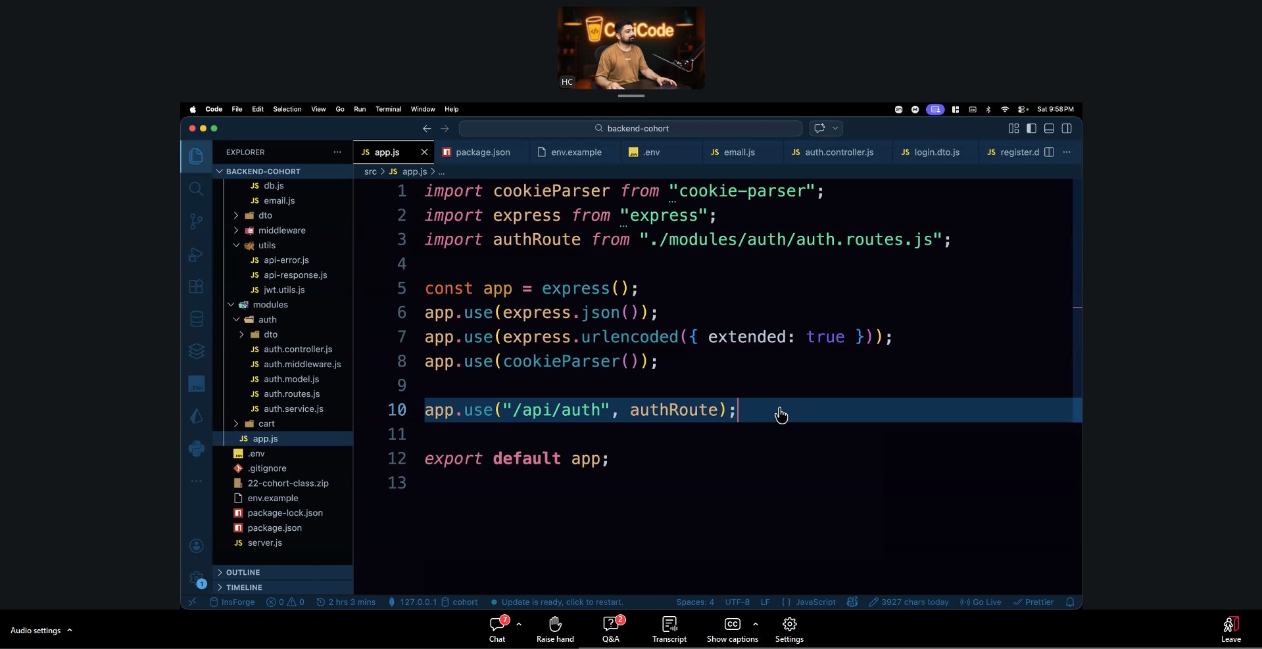Toggle Show captions in meeting toolbar
The width and height of the screenshot is (1262, 649).
click(732, 629)
